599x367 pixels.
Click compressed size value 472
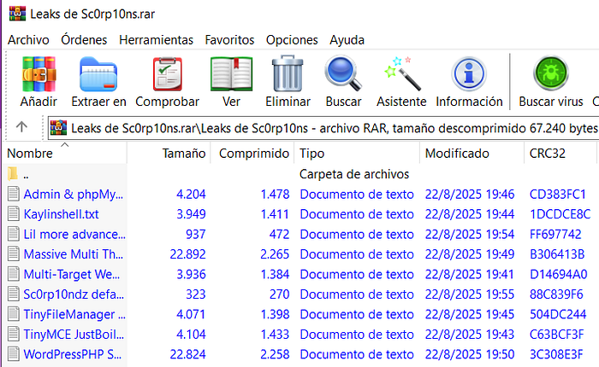point(279,234)
